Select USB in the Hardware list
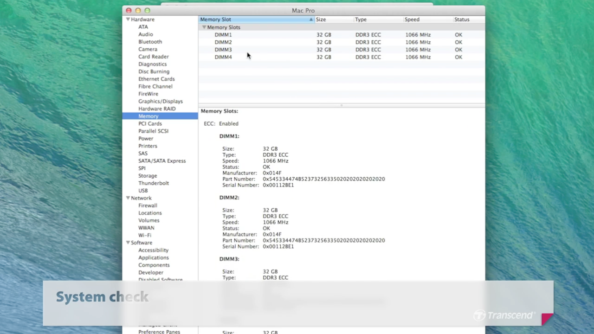Viewport: 594px width, 334px height. tap(143, 190)
